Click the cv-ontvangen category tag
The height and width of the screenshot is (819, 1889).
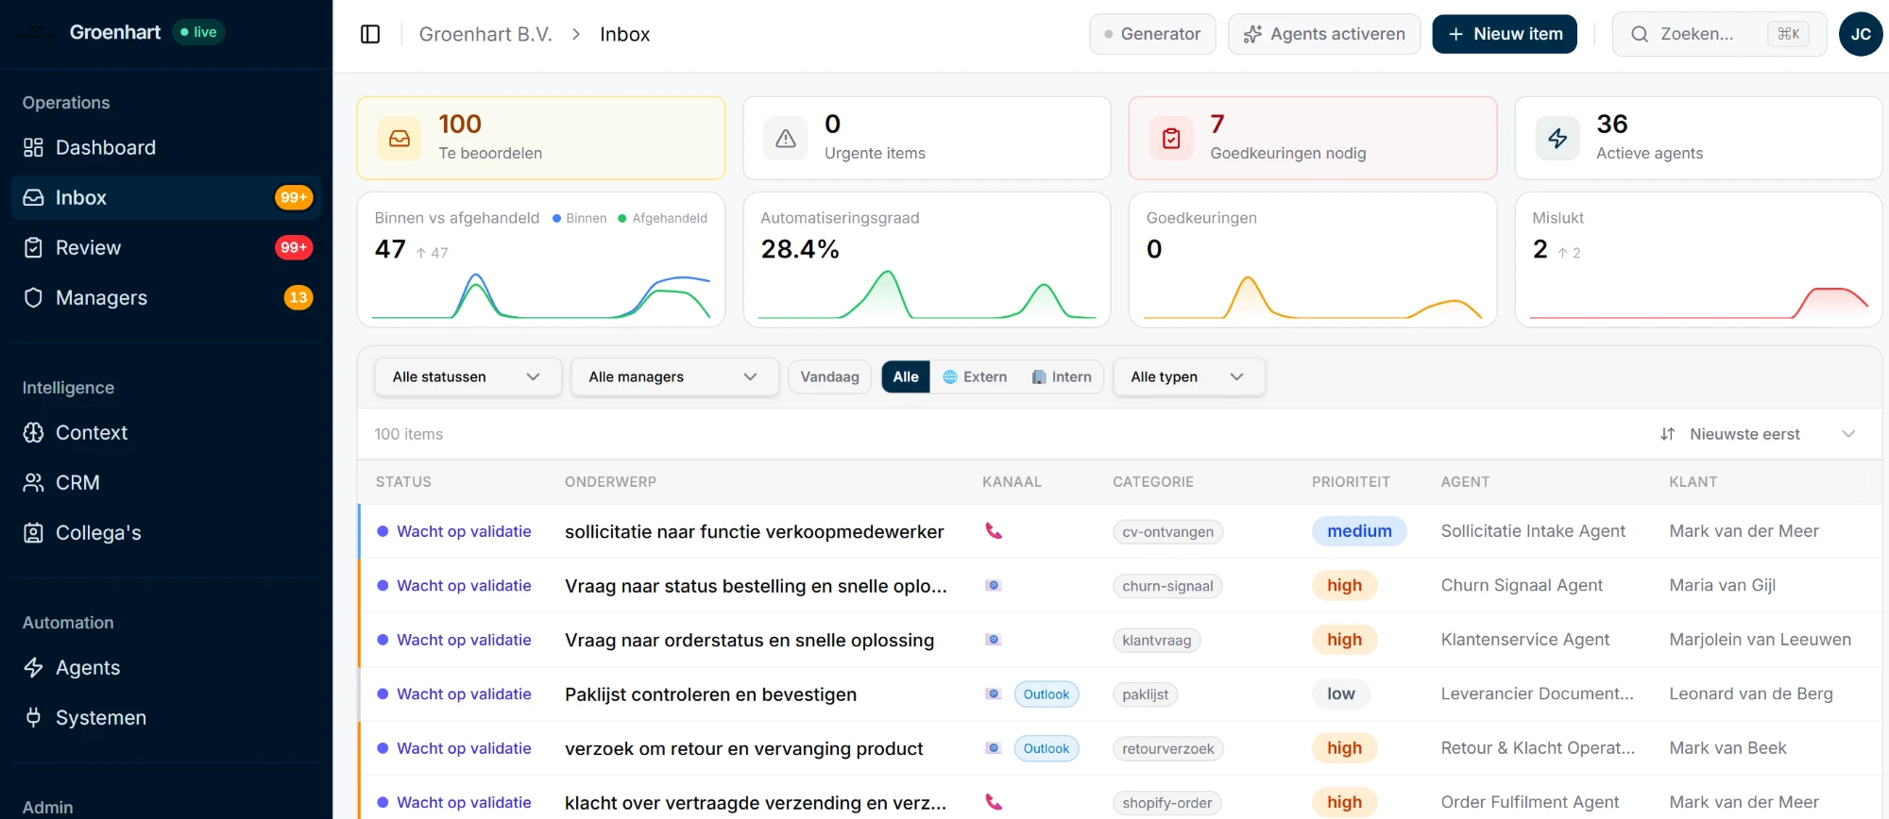click(x=1168, y=532)
